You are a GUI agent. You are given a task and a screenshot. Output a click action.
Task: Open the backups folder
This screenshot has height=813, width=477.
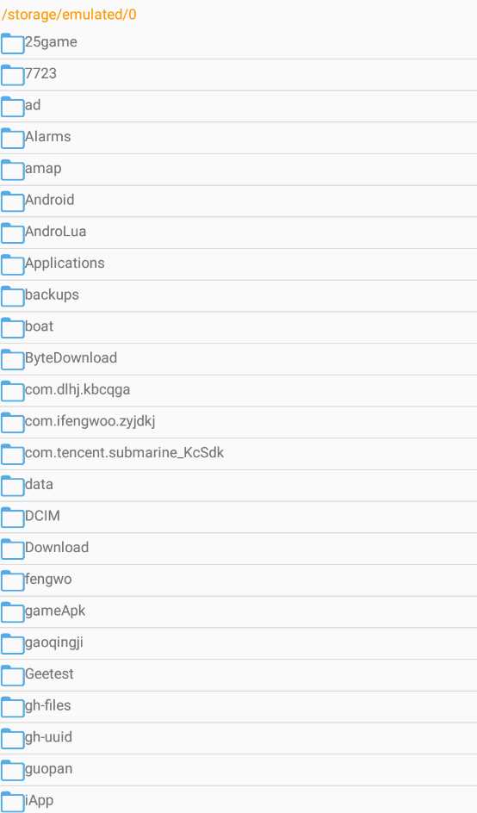coord(238,296)
